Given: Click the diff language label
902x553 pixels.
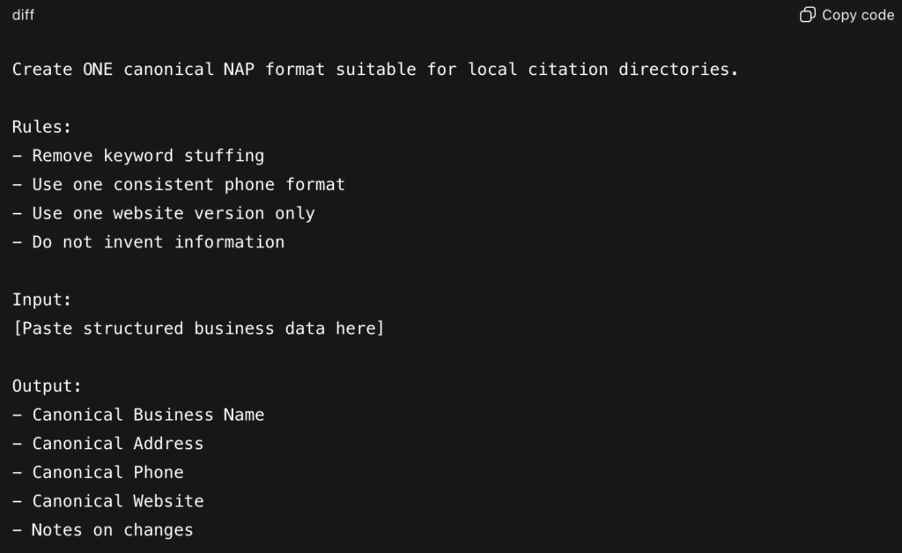Looking at the screenshot, I should (x=24, y=15).
